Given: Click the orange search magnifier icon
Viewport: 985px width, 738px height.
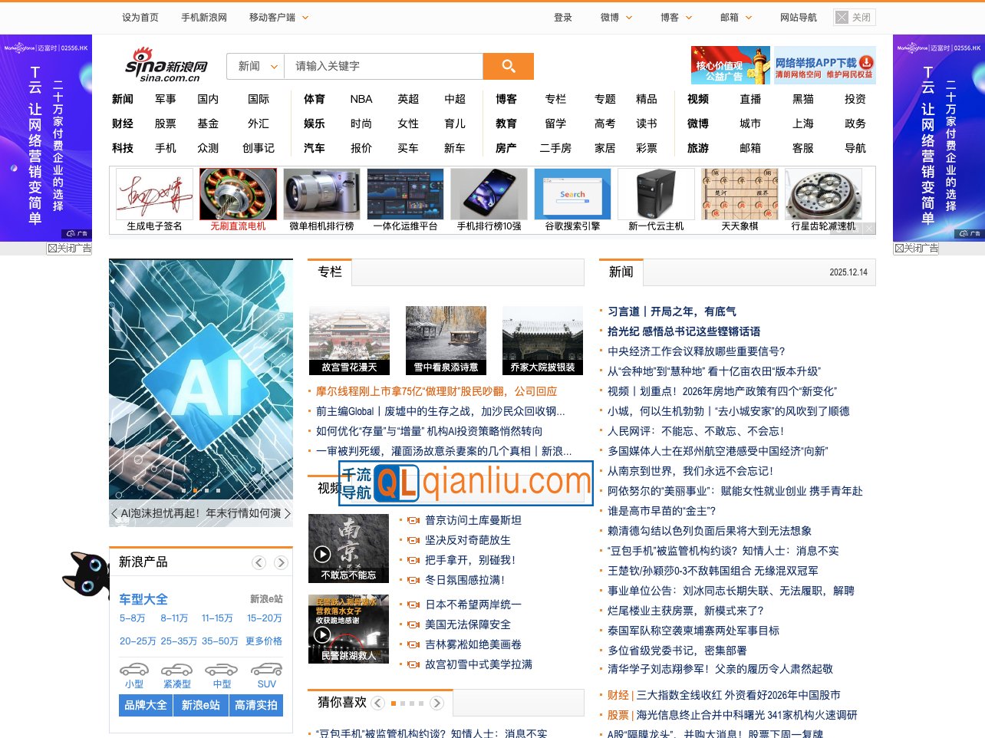Looking at the screenshot, I should [508, 66].
